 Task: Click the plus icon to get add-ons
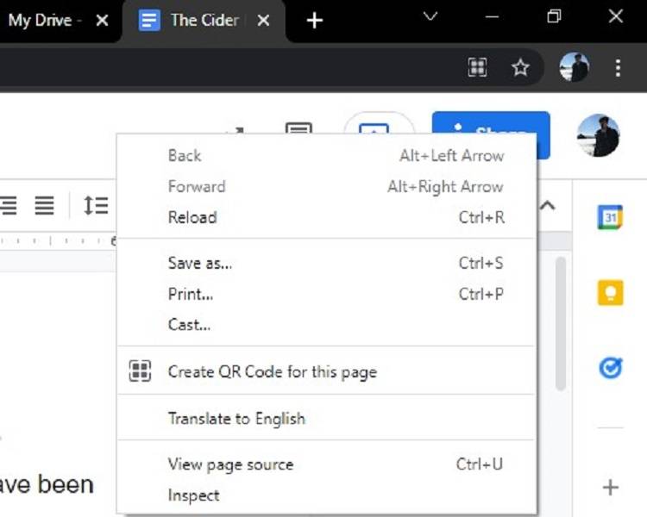pyautogui.click(x=611, y=488)
